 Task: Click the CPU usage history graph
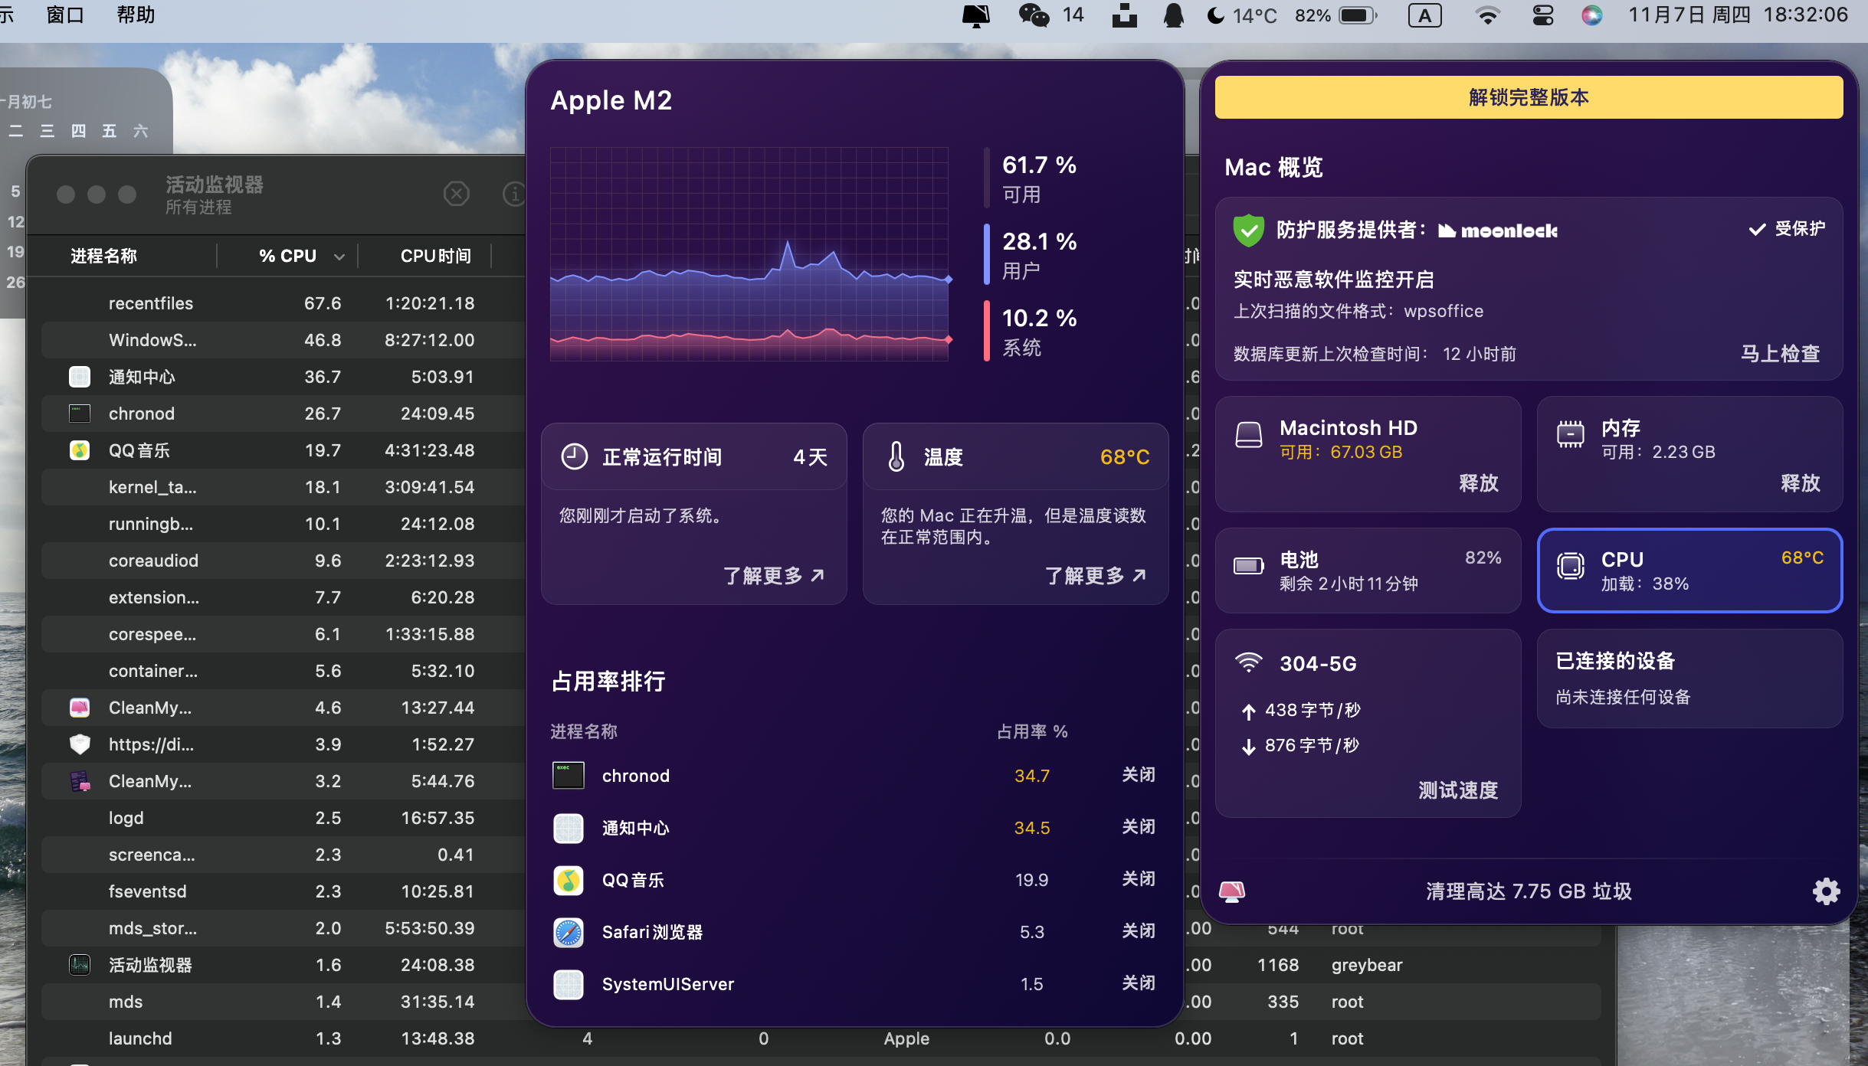pyautogui.click(x=749, y=254)
